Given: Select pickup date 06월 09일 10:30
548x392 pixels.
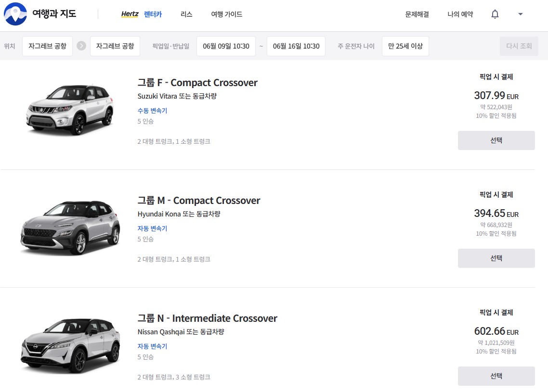Looking at the screenshot, I should coord(226,46).
